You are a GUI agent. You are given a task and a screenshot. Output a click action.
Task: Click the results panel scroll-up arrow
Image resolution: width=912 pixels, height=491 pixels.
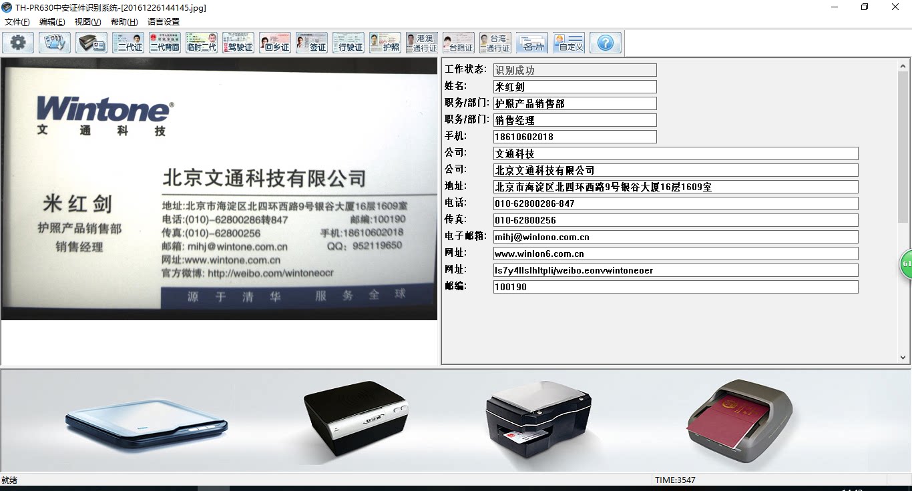(x=903, y=66)
